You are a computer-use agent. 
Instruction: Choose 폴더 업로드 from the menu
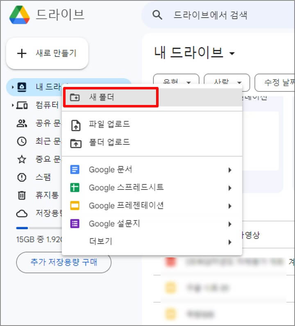tap(152, 143)
